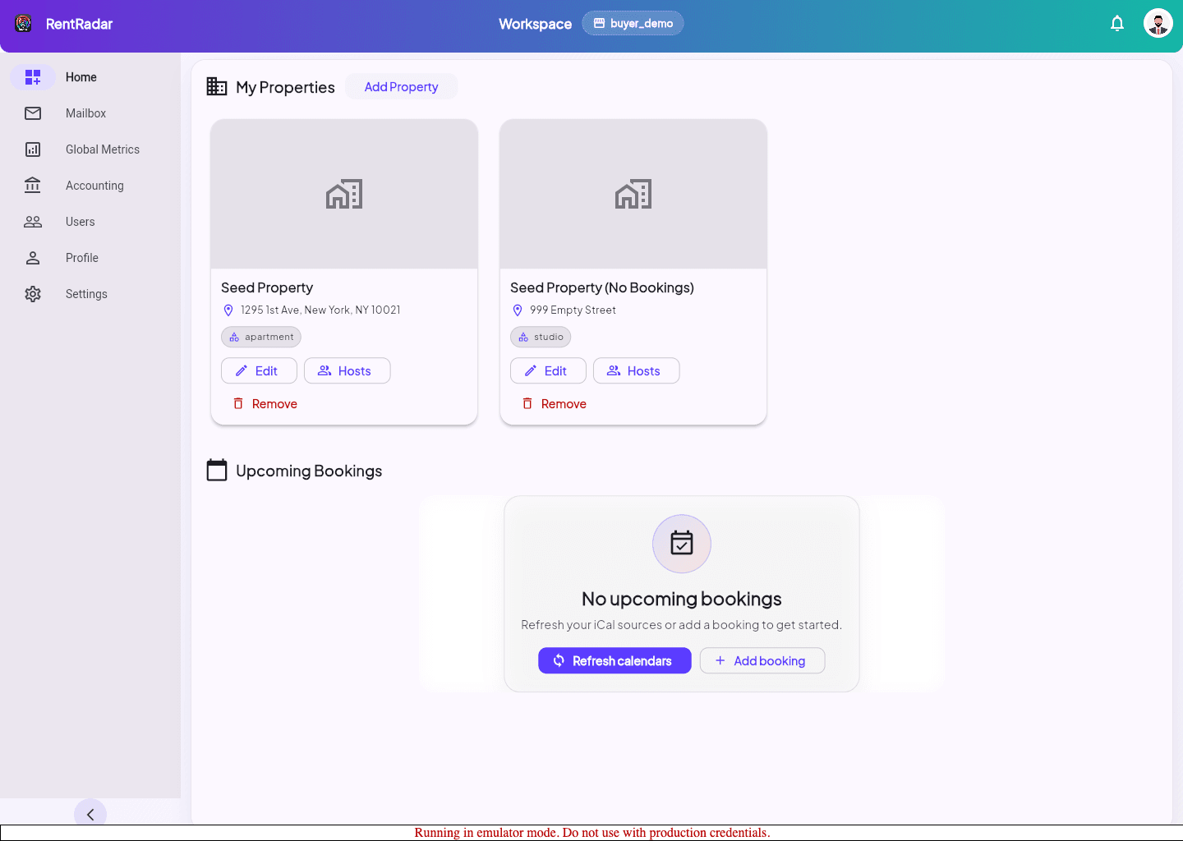This screenshot has height=841, width=1183.
Task: Open Profile using the person icon
Action: (33, 257)
